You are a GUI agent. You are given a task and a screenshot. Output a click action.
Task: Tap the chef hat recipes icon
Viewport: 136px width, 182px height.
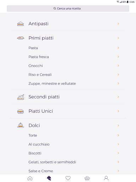coord(49,178)
